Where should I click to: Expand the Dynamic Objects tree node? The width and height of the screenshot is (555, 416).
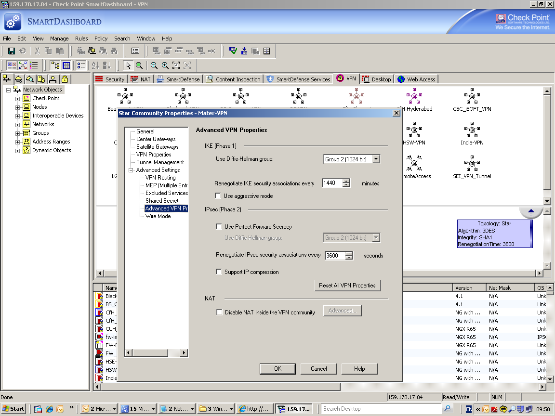pos(17,151)
